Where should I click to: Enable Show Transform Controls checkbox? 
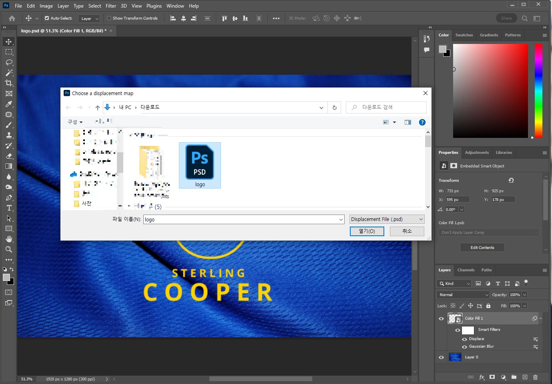pyautogui.click(x=109, y=18)
